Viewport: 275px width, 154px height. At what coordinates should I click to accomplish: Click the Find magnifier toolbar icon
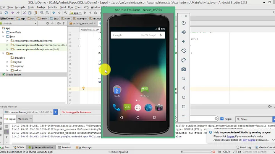click(42, 13)
